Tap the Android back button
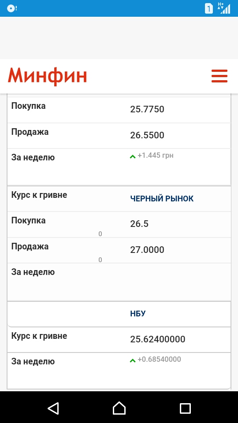This screenshot has height=423, width=238. [x=53, y=408]
